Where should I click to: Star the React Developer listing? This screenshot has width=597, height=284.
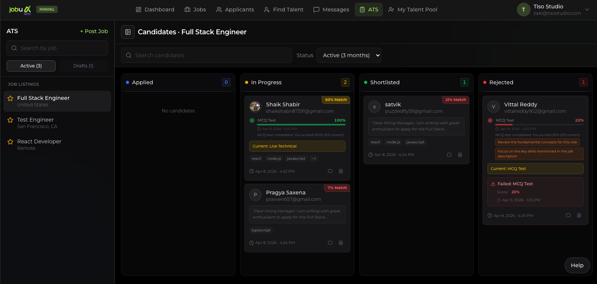10,142
